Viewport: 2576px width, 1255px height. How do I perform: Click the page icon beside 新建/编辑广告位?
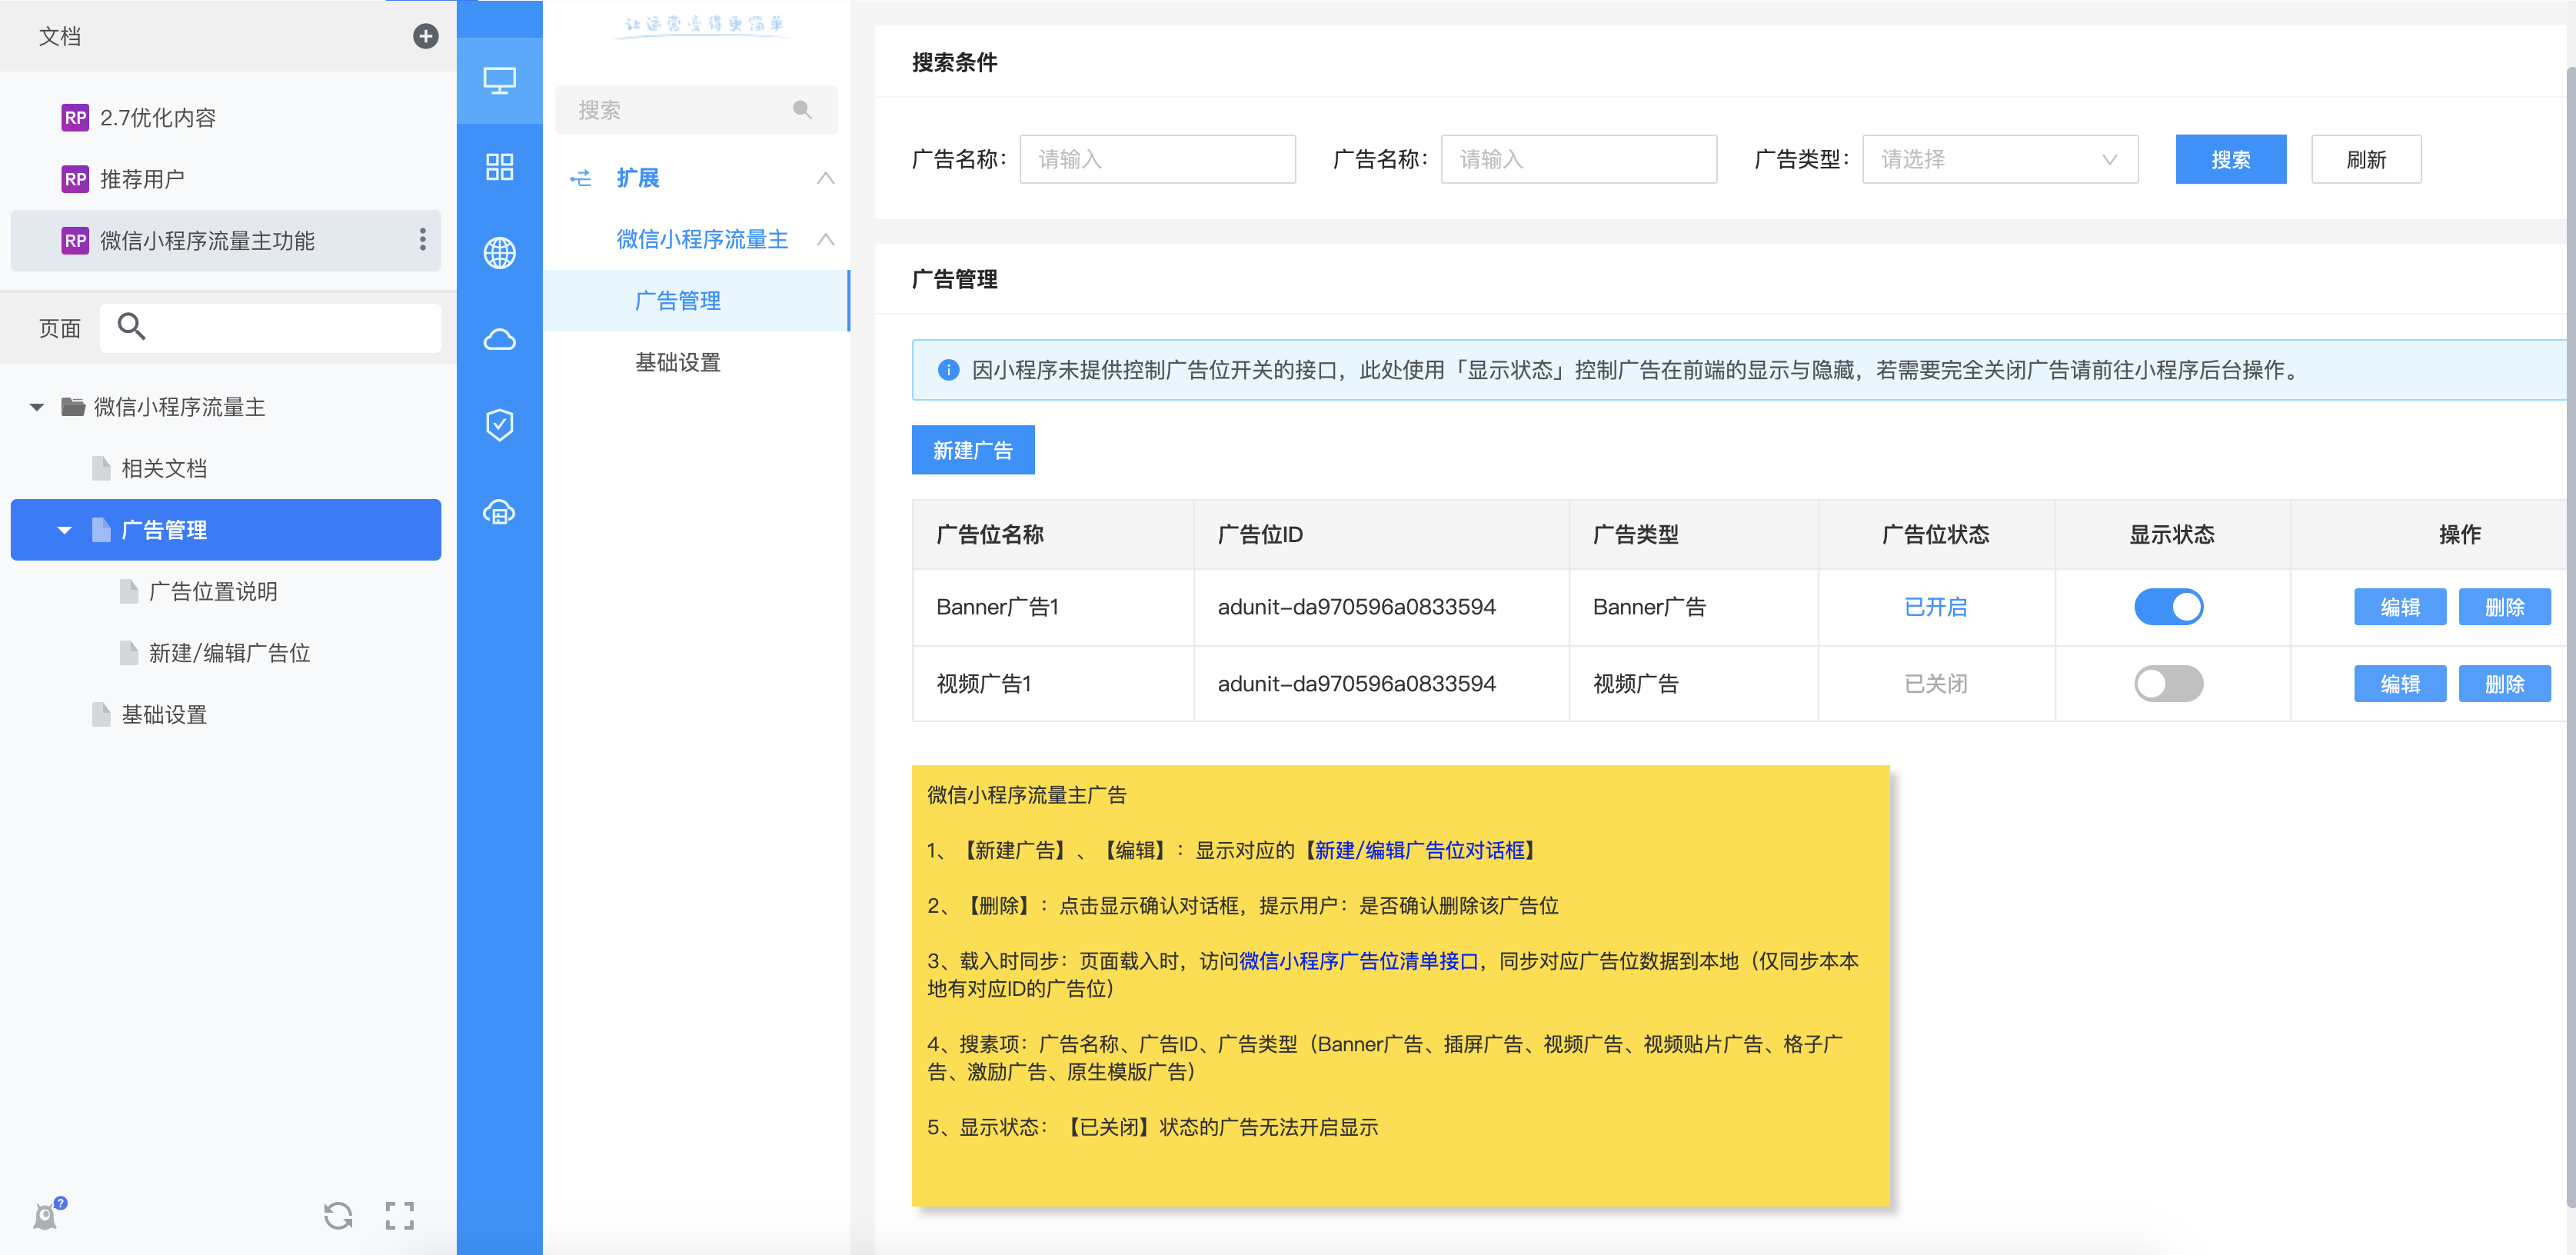(128, 653)
